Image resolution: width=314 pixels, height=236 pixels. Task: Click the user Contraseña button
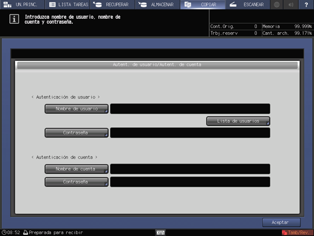77,133
